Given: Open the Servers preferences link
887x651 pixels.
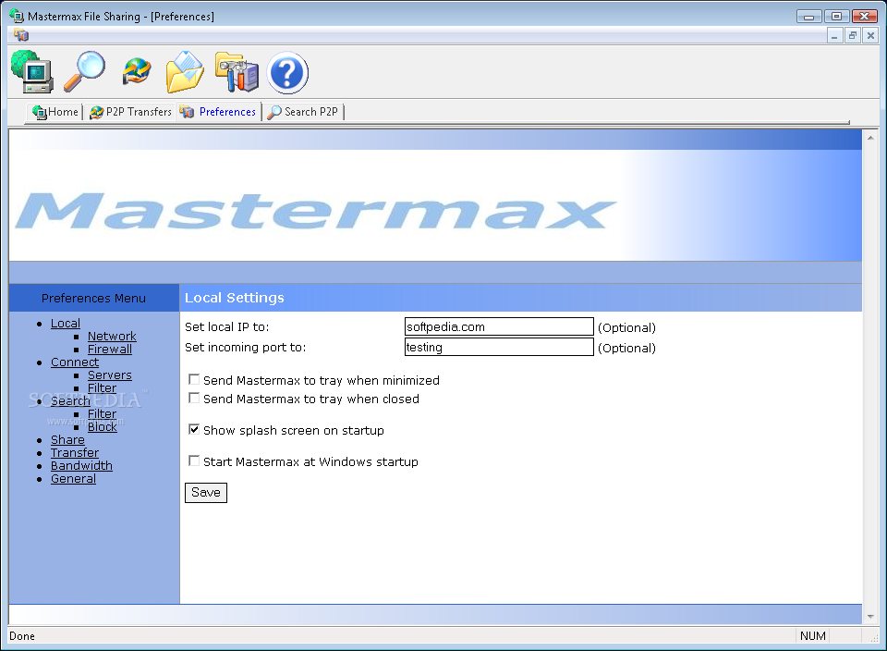Looking at the screenshot, I should click(x=110, y=375).
